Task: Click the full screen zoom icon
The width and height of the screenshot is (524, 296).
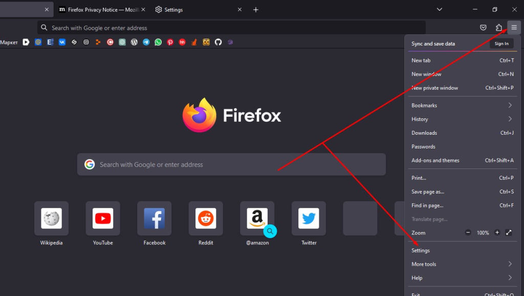Action: [x=509, y=232]
